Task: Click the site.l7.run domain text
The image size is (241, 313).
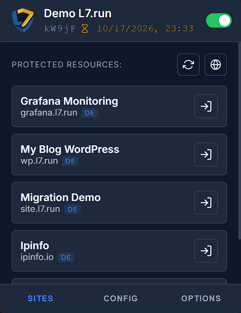Action: [40, 209]
